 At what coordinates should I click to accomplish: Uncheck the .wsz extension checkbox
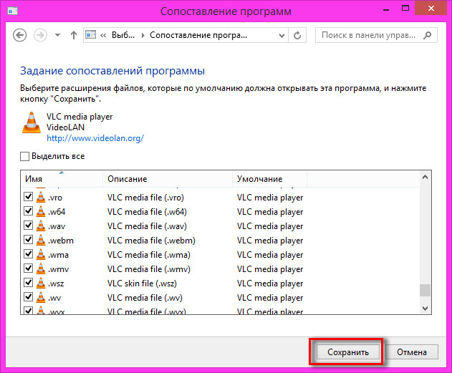coord(28,283)
